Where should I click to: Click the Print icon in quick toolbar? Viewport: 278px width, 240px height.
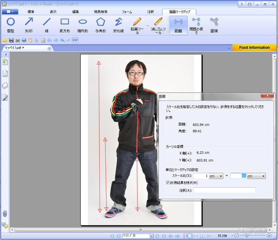point(18,40)
